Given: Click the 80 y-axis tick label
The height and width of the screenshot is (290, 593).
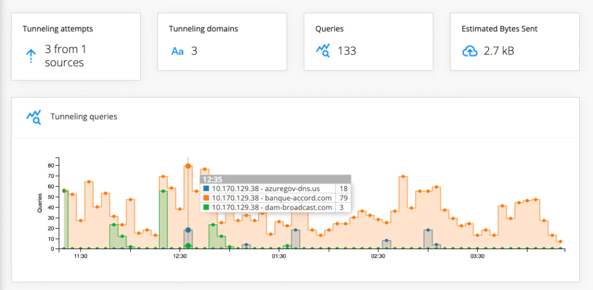Looking at the screenshot, I should (52, 166).
